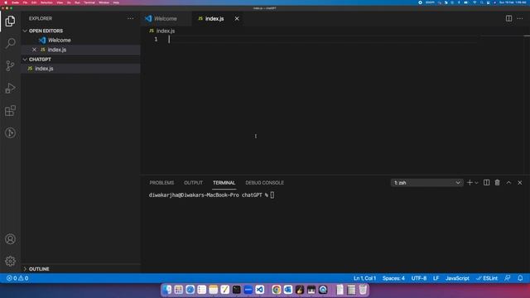Screen dimensions: 530x298
Task: Open the Debug Console panel tab
Action: pyautogui.click(x=265, y=183)
